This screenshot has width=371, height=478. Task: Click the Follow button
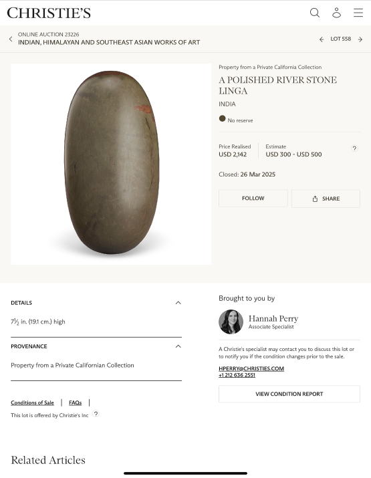pyautogui.click(x=253, y=199)
